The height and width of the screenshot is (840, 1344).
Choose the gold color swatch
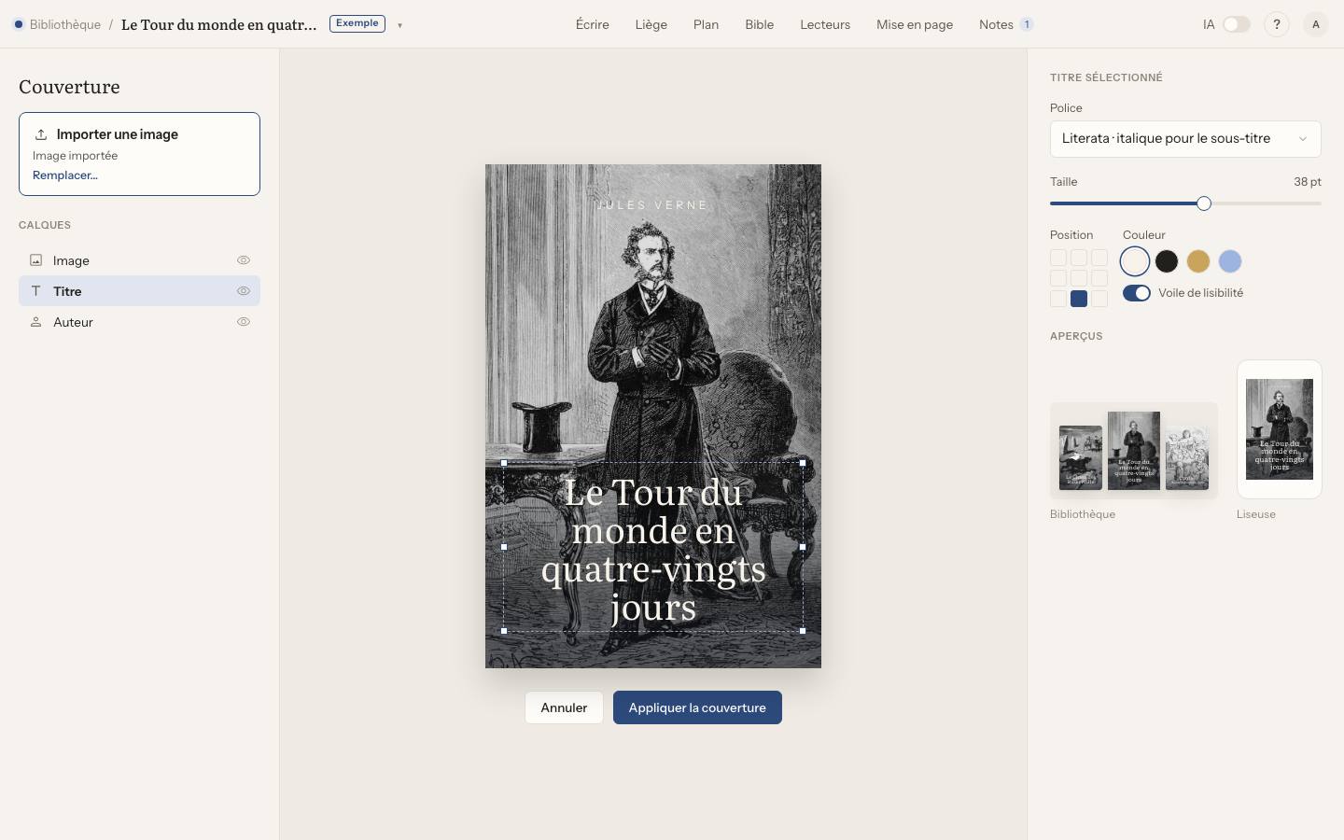click(x=1198, y=261)
